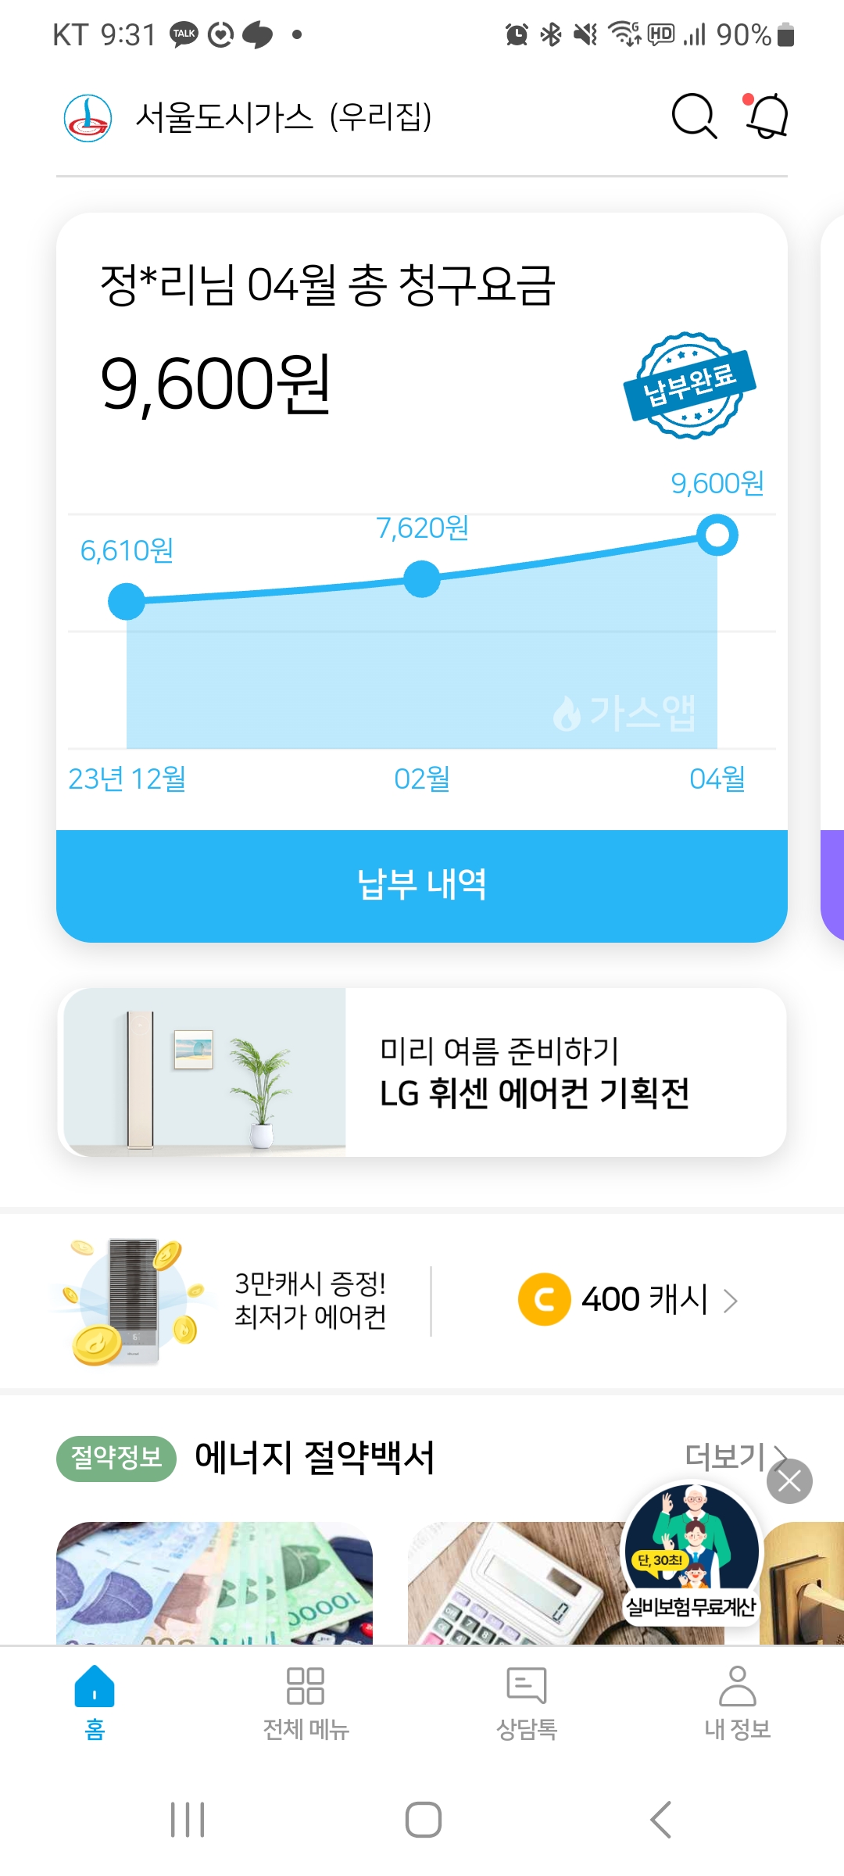Tap the search magnifier icon
This screenshot has height=1876, width=844.
pos(693,117)
